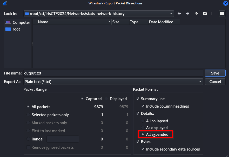Click the sidebar splitter handle
The width and height of the screenshot is (229, 157).
point(32,44)
